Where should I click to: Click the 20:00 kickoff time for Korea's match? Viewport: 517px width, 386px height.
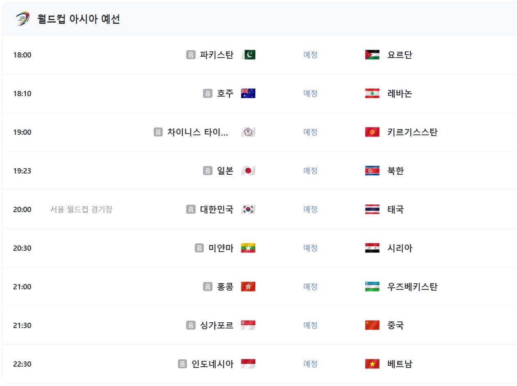click(x=21, y=210)
